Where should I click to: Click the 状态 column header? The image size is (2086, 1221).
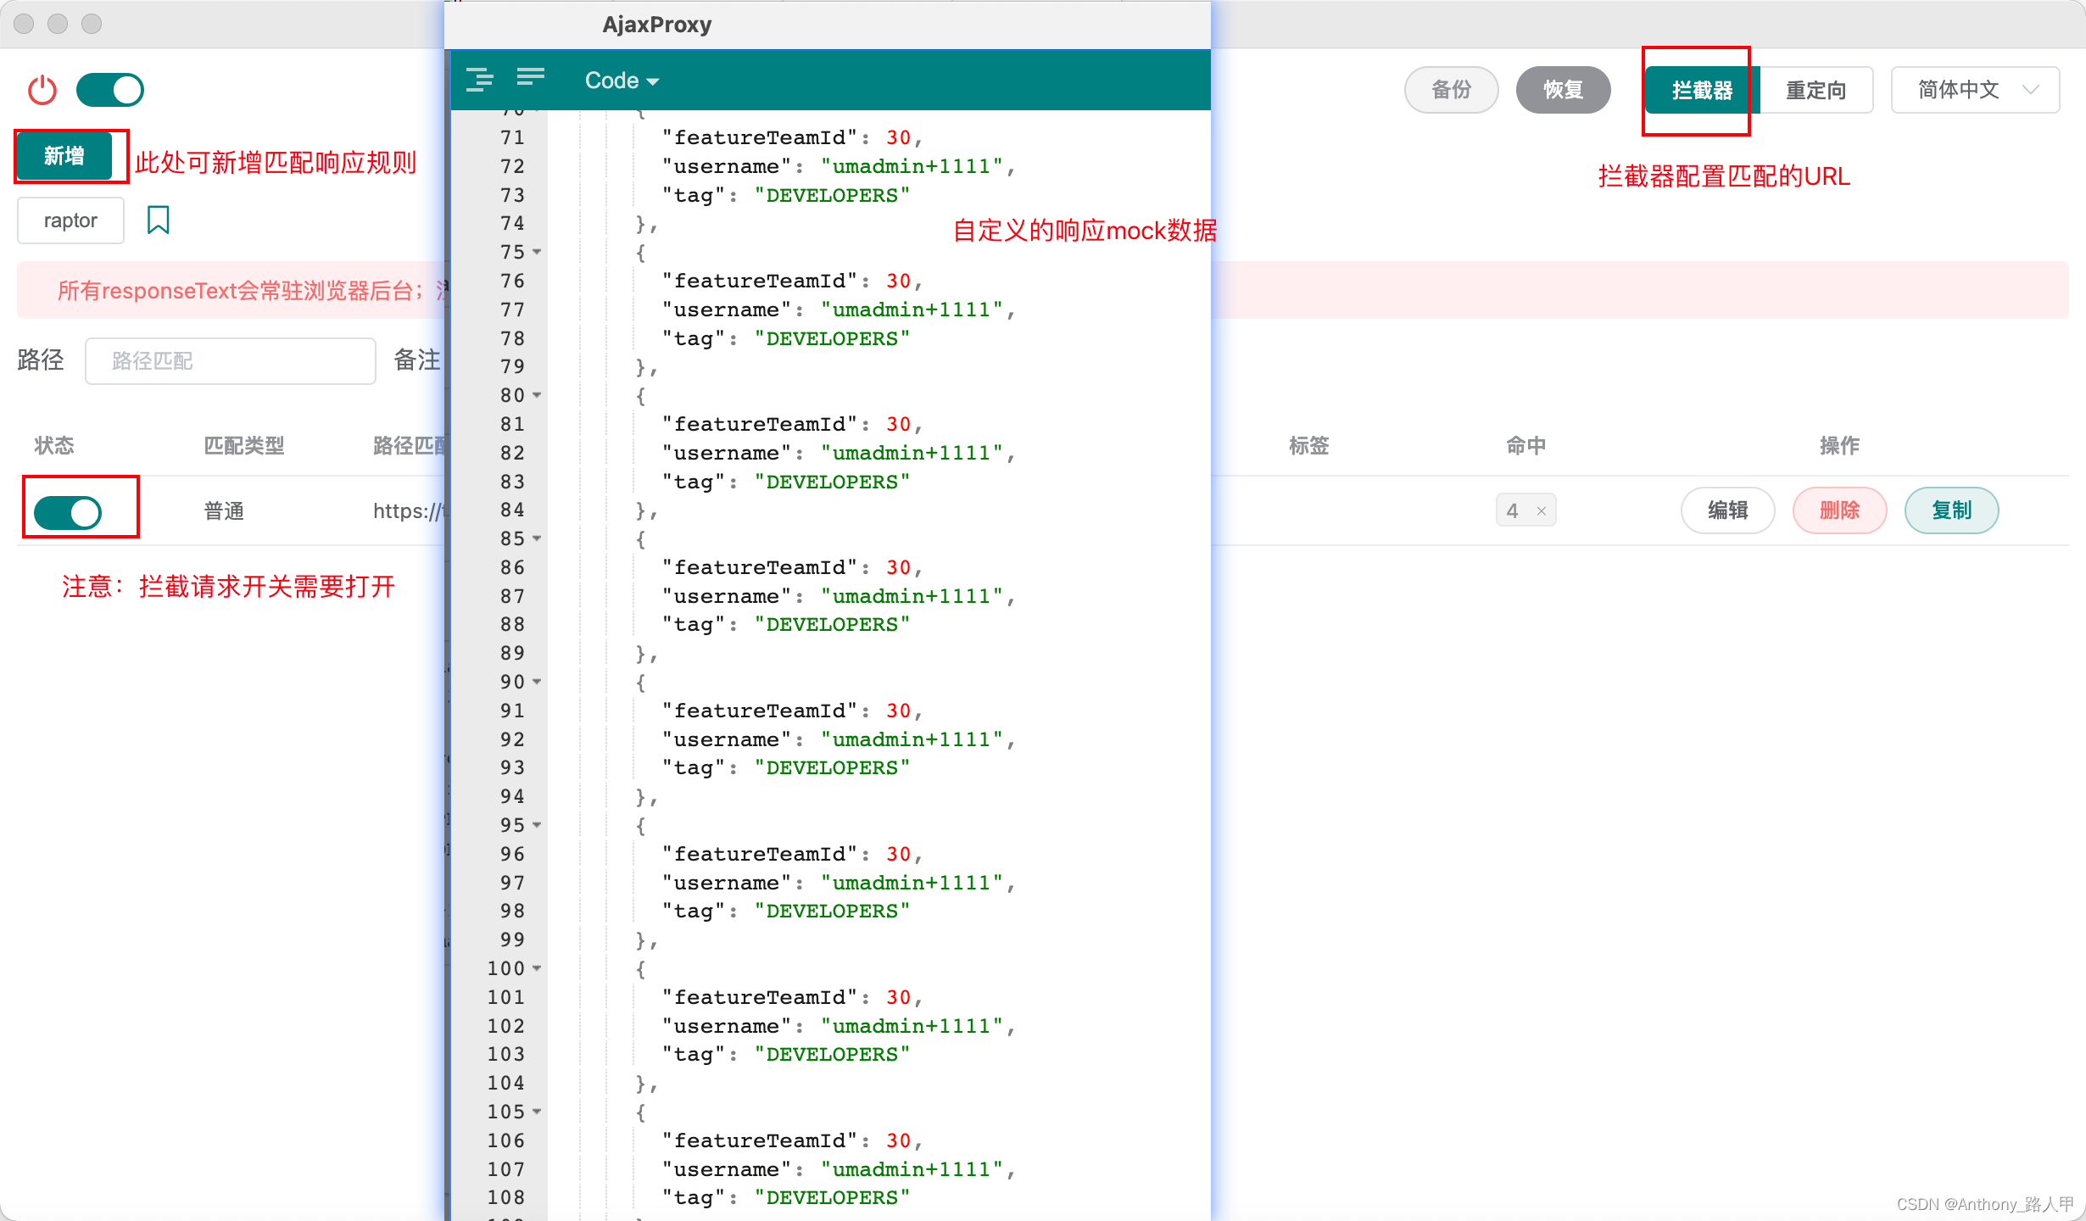coord(54,446)
